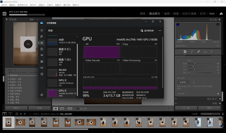Click the Y Y before/after view button
Image resolution: width=226 pixels, height=133 pixels.
70,109
